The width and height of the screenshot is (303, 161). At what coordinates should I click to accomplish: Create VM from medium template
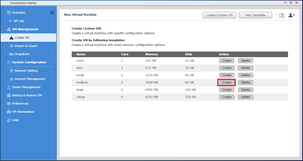[x=227, y=83]
